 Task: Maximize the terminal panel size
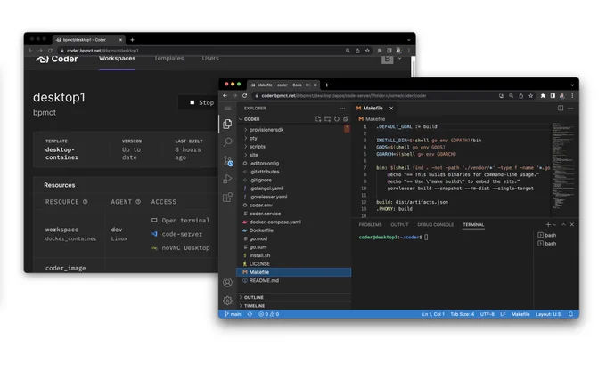point(563,224)
